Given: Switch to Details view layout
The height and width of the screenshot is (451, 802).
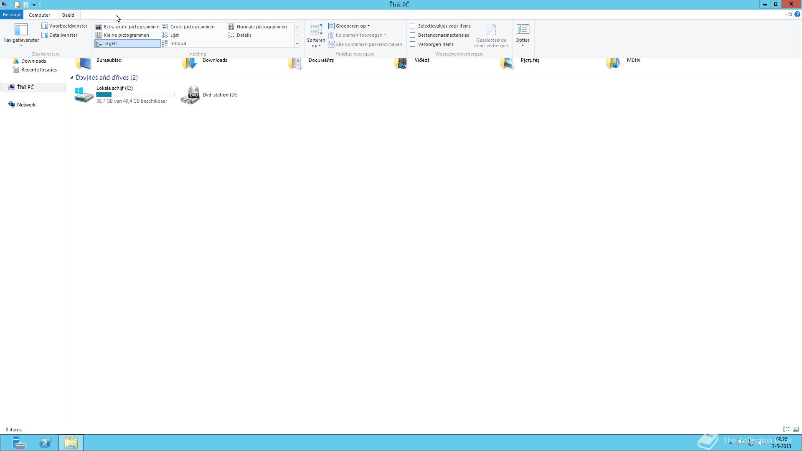Looking at the screenshot, I should (244, 35).
